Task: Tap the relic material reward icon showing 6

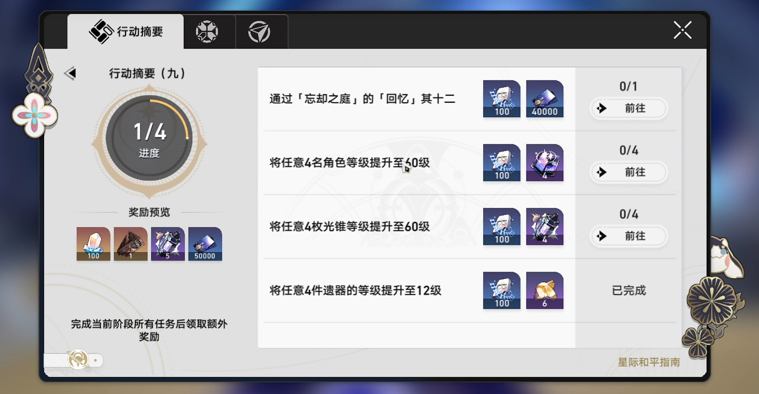Action: point(545,290)
